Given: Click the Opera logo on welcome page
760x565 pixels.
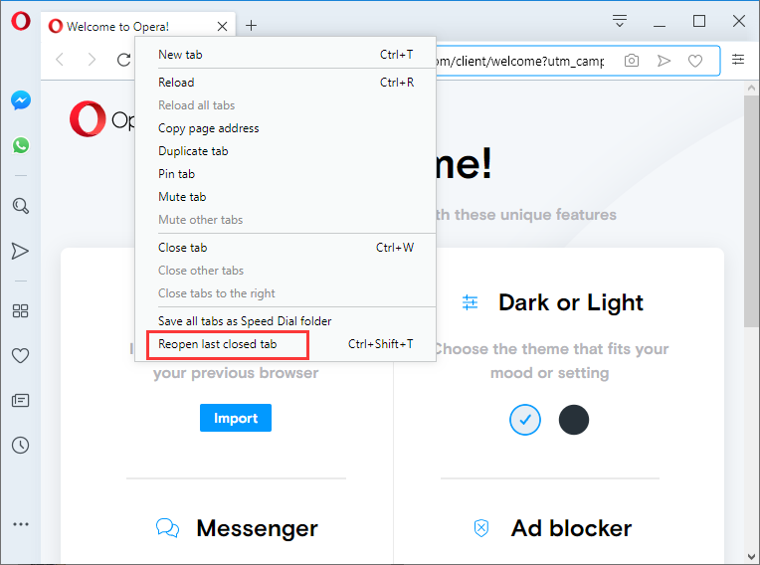Looking at the screenshot, I should tap(88, 118).
